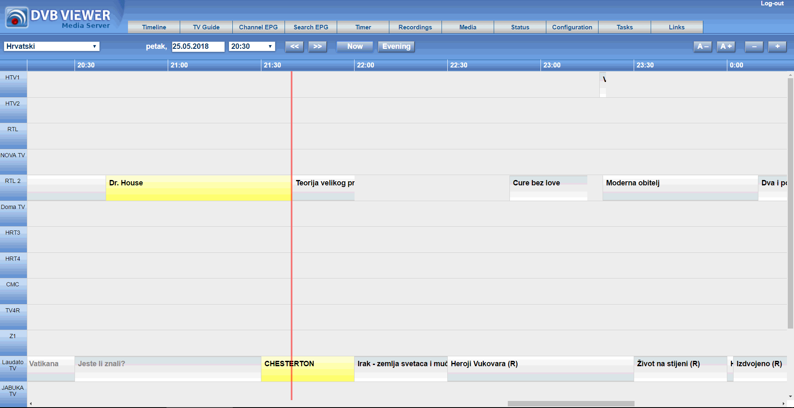The width and height of the screenshot is (794, 408).
Task: Click the Evening button
Action: point(396,46)
